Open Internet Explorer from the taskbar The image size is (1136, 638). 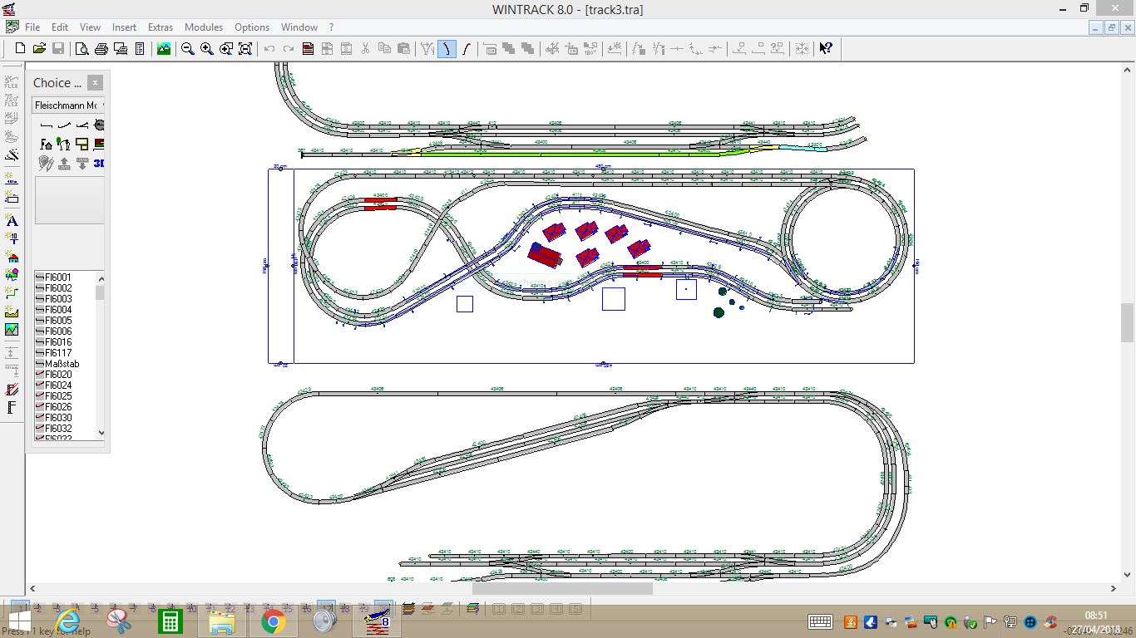point(67,621)
